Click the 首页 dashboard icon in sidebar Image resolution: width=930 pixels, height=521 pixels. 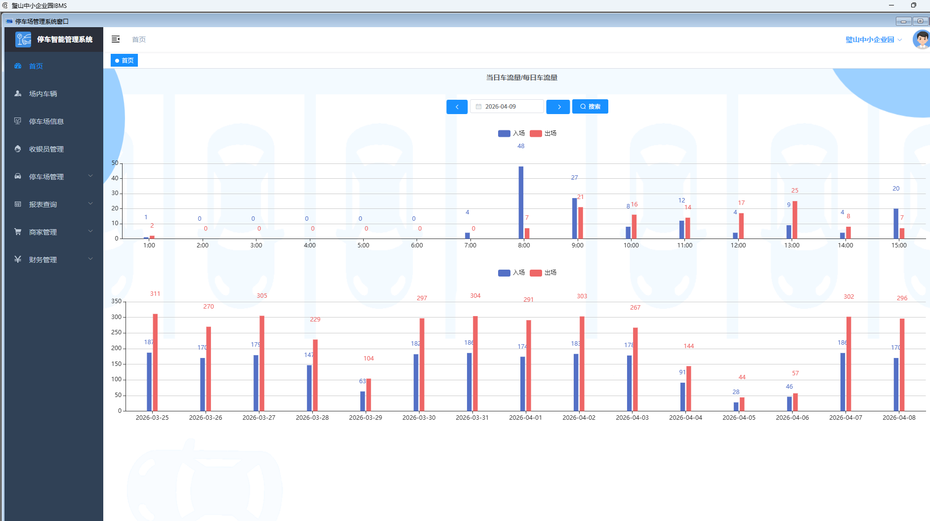tap(18, 66)
